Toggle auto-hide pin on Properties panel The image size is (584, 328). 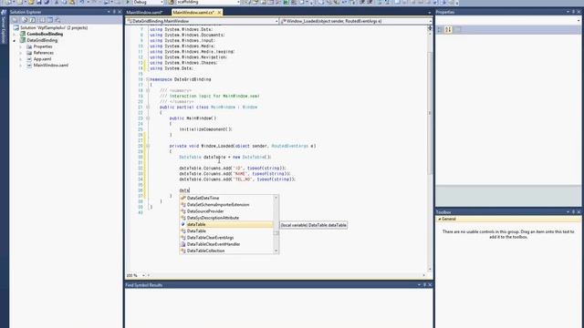coord(574,12)
